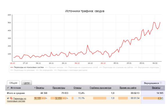The width and height of the screenshot is (167, 107).
Task: Click the Итого и средние row label
Action: tap(16, 93)
